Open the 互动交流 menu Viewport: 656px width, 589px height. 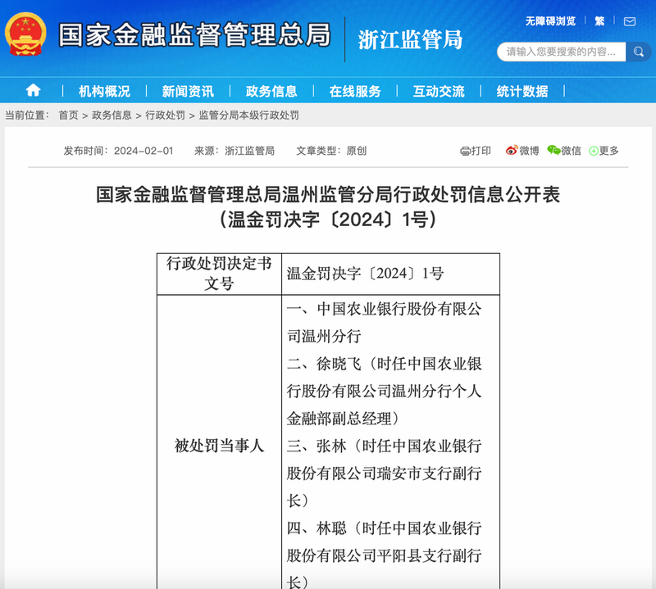point(439,91)
